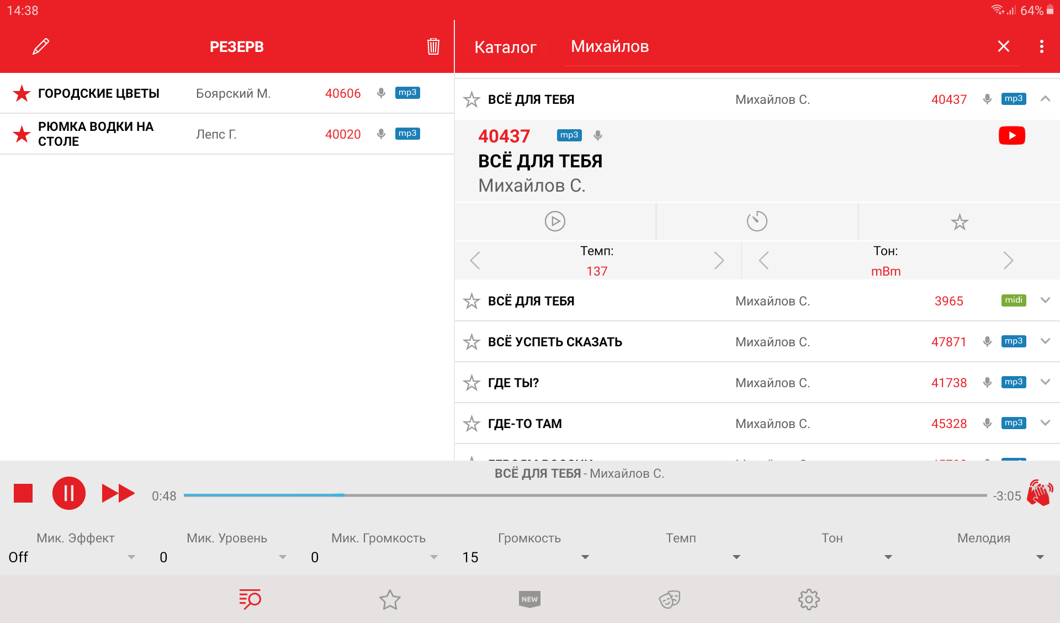
Task: Lower key with left arrow near Тон
Action: (x=764, y=260)
